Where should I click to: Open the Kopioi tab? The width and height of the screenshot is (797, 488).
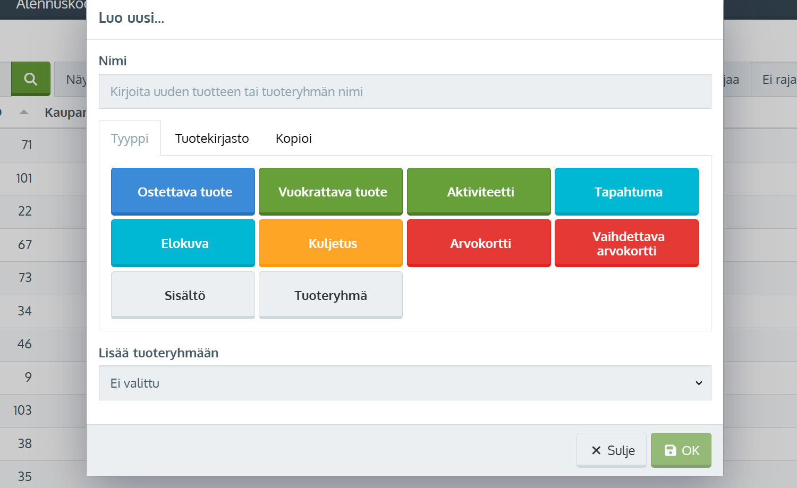coord(294,138)
